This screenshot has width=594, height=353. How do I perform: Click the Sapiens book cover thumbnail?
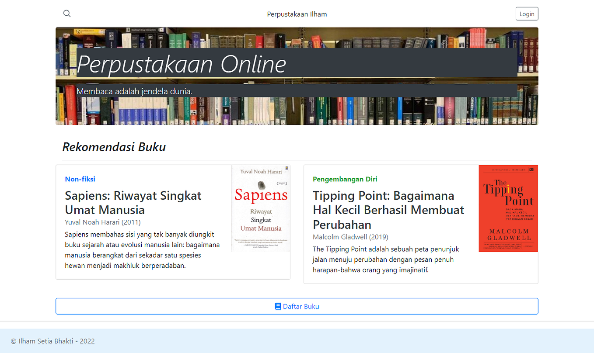(261, 208)
